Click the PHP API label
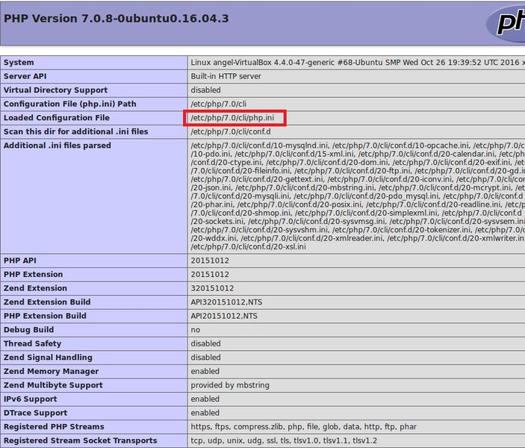Screen dimensions: 525x448 pos(20,261)
